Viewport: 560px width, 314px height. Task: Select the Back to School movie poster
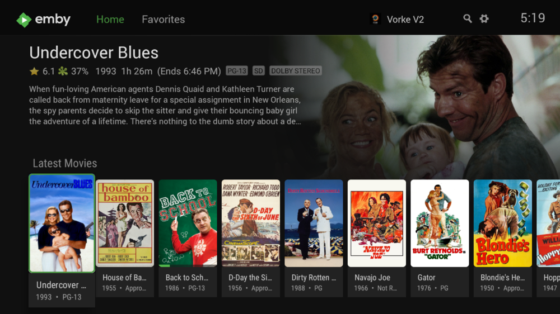coord(188,223)
